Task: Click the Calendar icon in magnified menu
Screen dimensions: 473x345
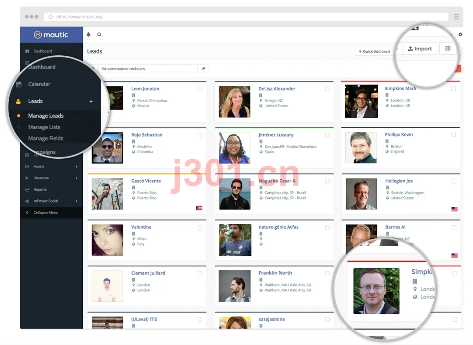Action: tap(19, 84)
